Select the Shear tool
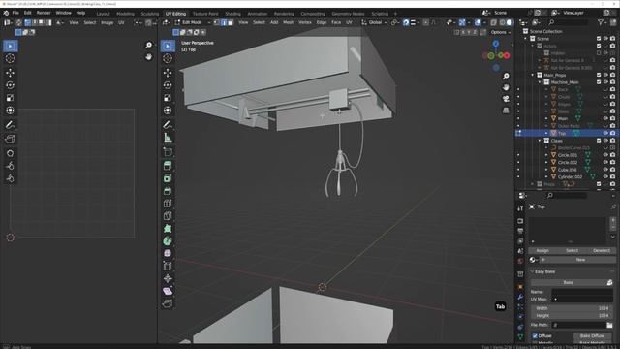Viewport: 620px width, 349px height. tap(168, 291)
